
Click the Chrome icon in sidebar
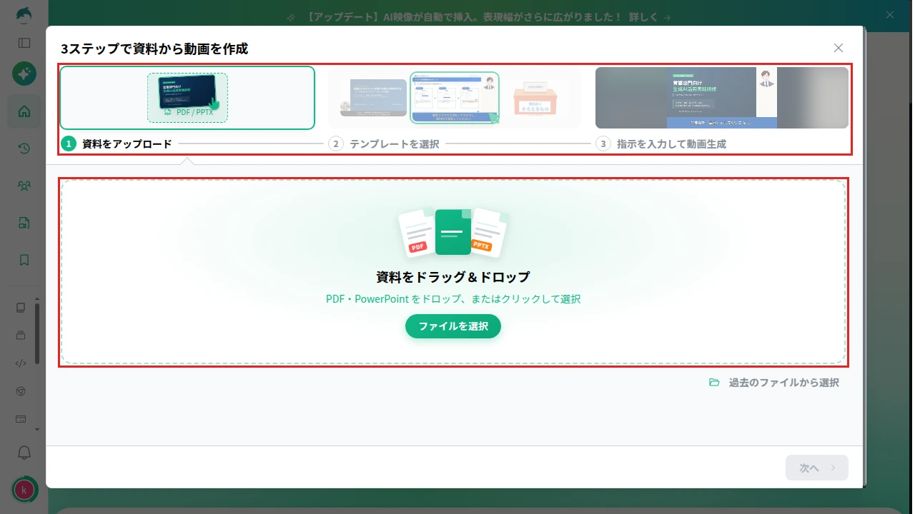coord(21,391)
